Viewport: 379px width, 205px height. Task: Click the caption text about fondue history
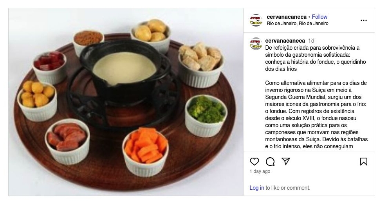tap(316, 58)
